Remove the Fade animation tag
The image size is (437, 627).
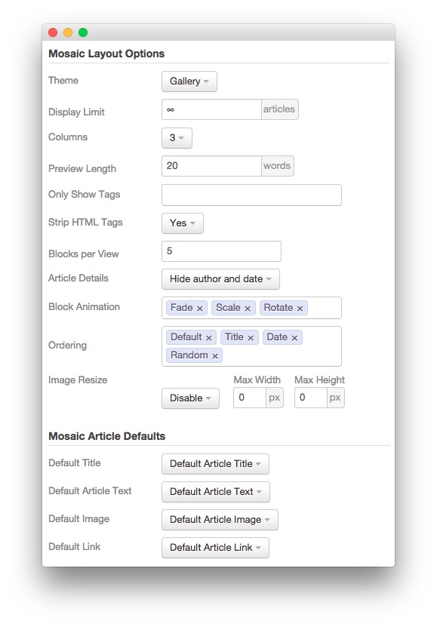point(199,309)
